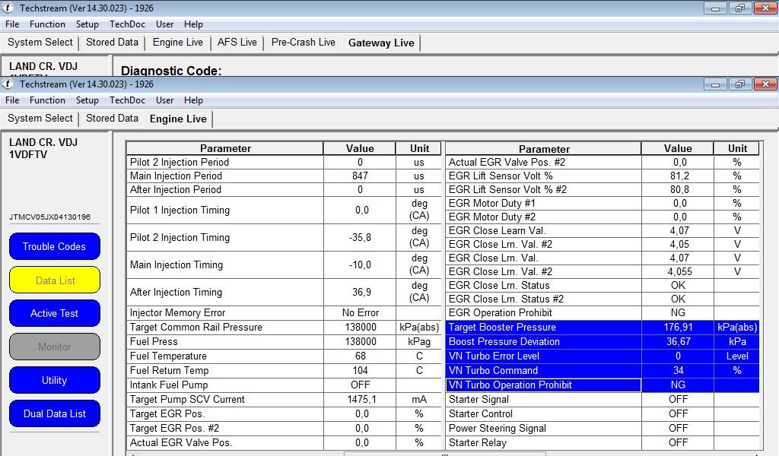Click Techstream app icon in front title bar
779x456 pixels.
[8, 84]
